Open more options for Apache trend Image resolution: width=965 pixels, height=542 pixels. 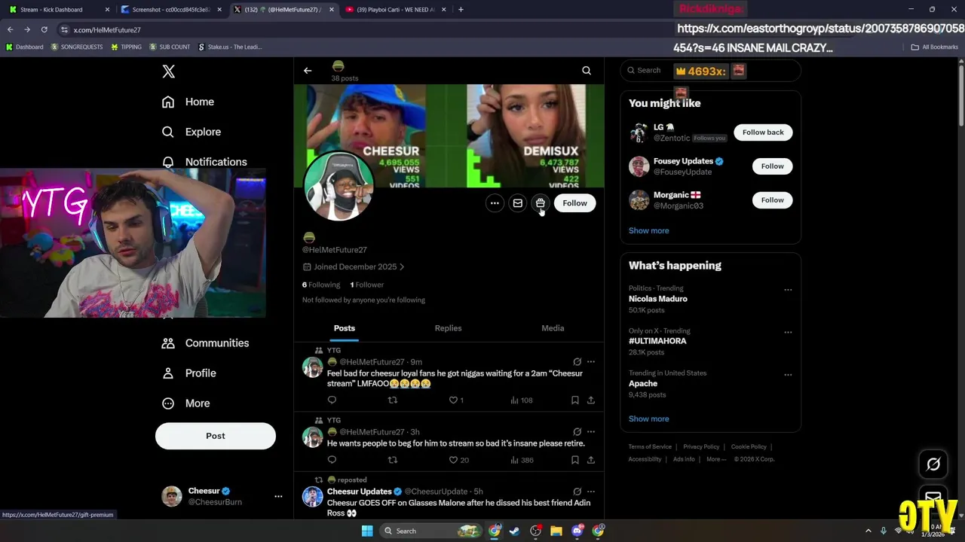[x=788, y=374]
